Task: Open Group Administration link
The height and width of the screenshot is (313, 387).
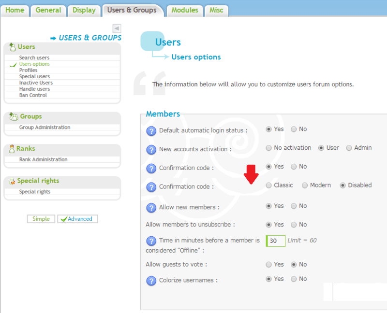Action: [x=45, y=128]
